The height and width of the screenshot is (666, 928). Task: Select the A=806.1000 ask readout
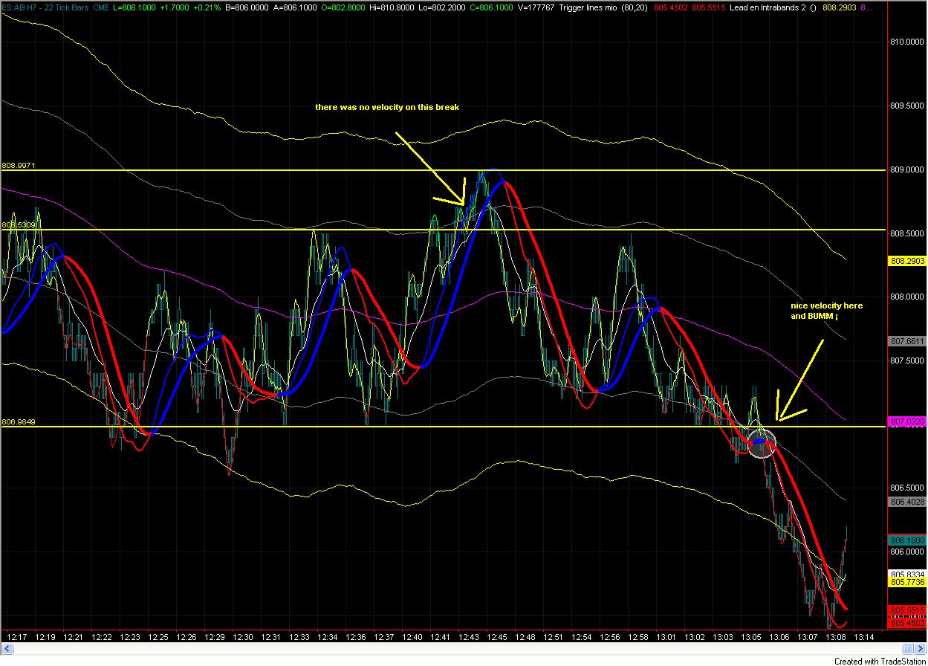click(x=294, y=7)
